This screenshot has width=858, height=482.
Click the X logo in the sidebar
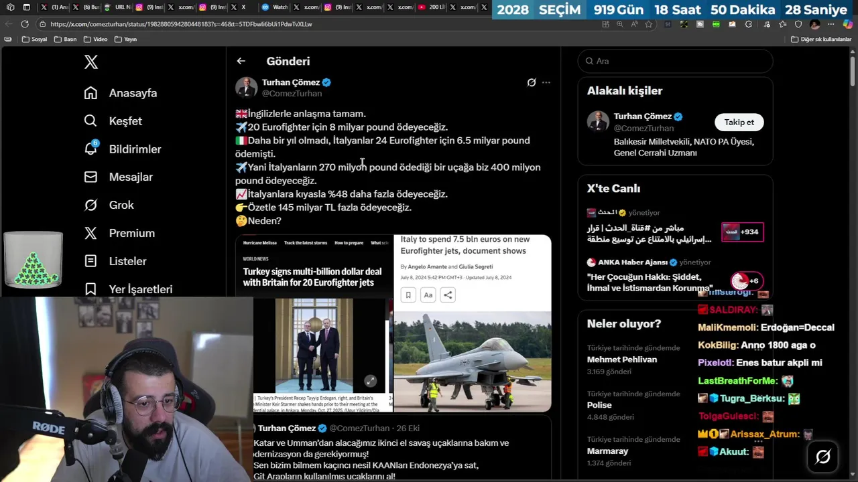[x=91, y=62]
